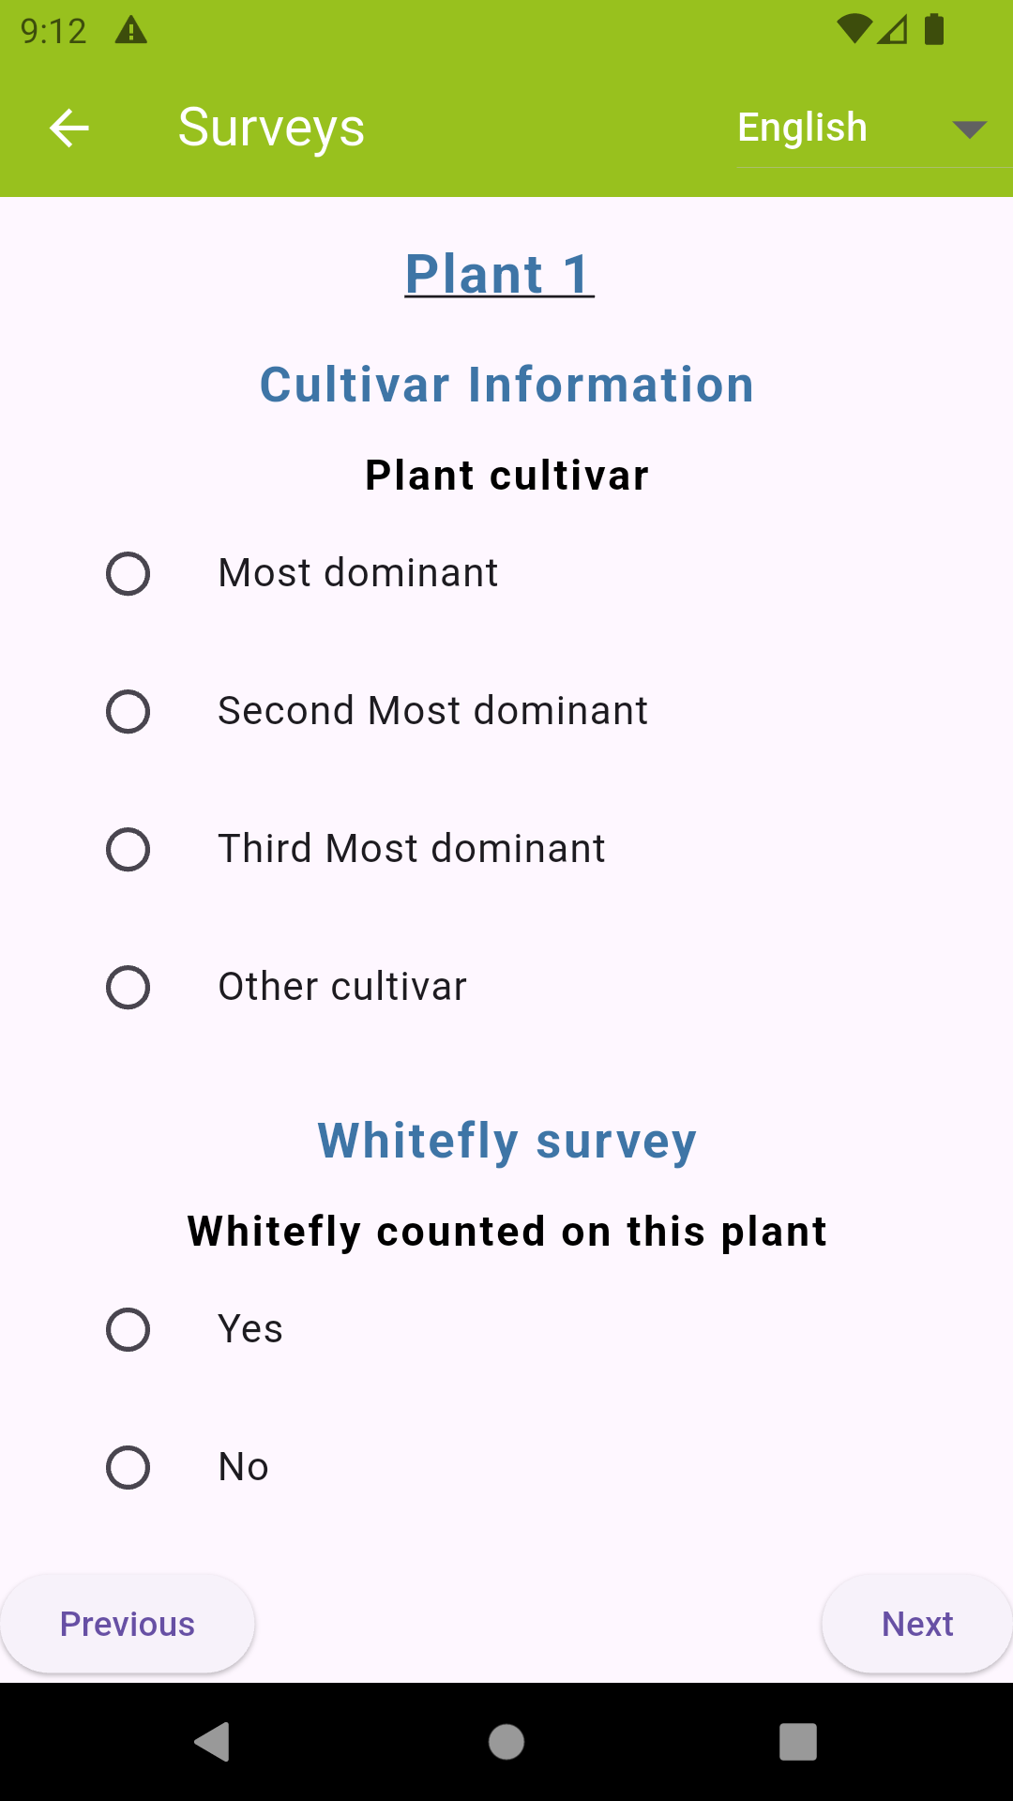Open the English language dropdown
This screenshot has height=1801, width=1013.
point(803,128)
